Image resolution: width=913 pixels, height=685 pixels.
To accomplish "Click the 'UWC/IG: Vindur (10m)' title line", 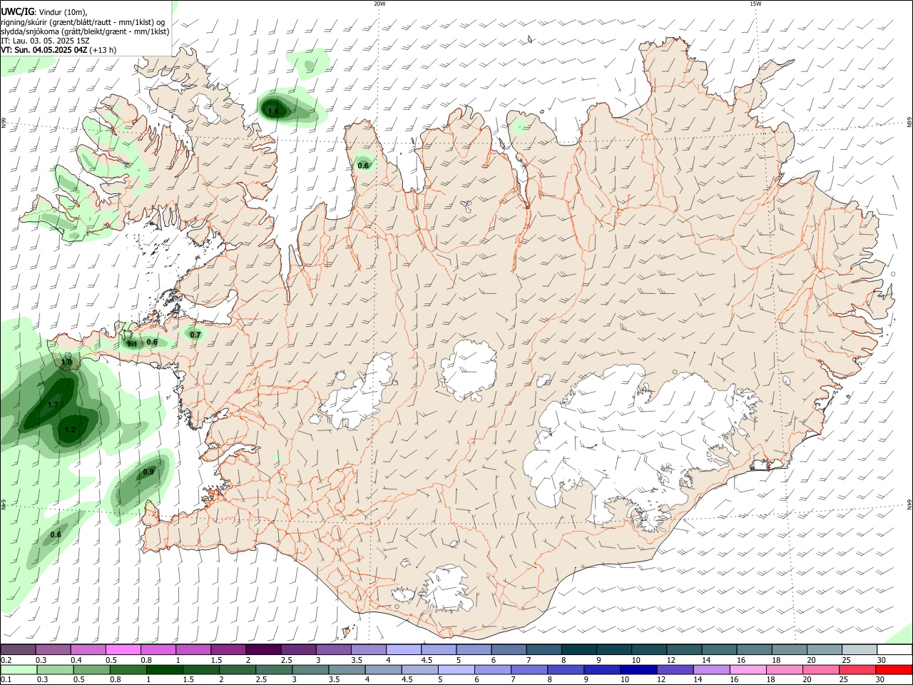I will click(x=44, y=11).
